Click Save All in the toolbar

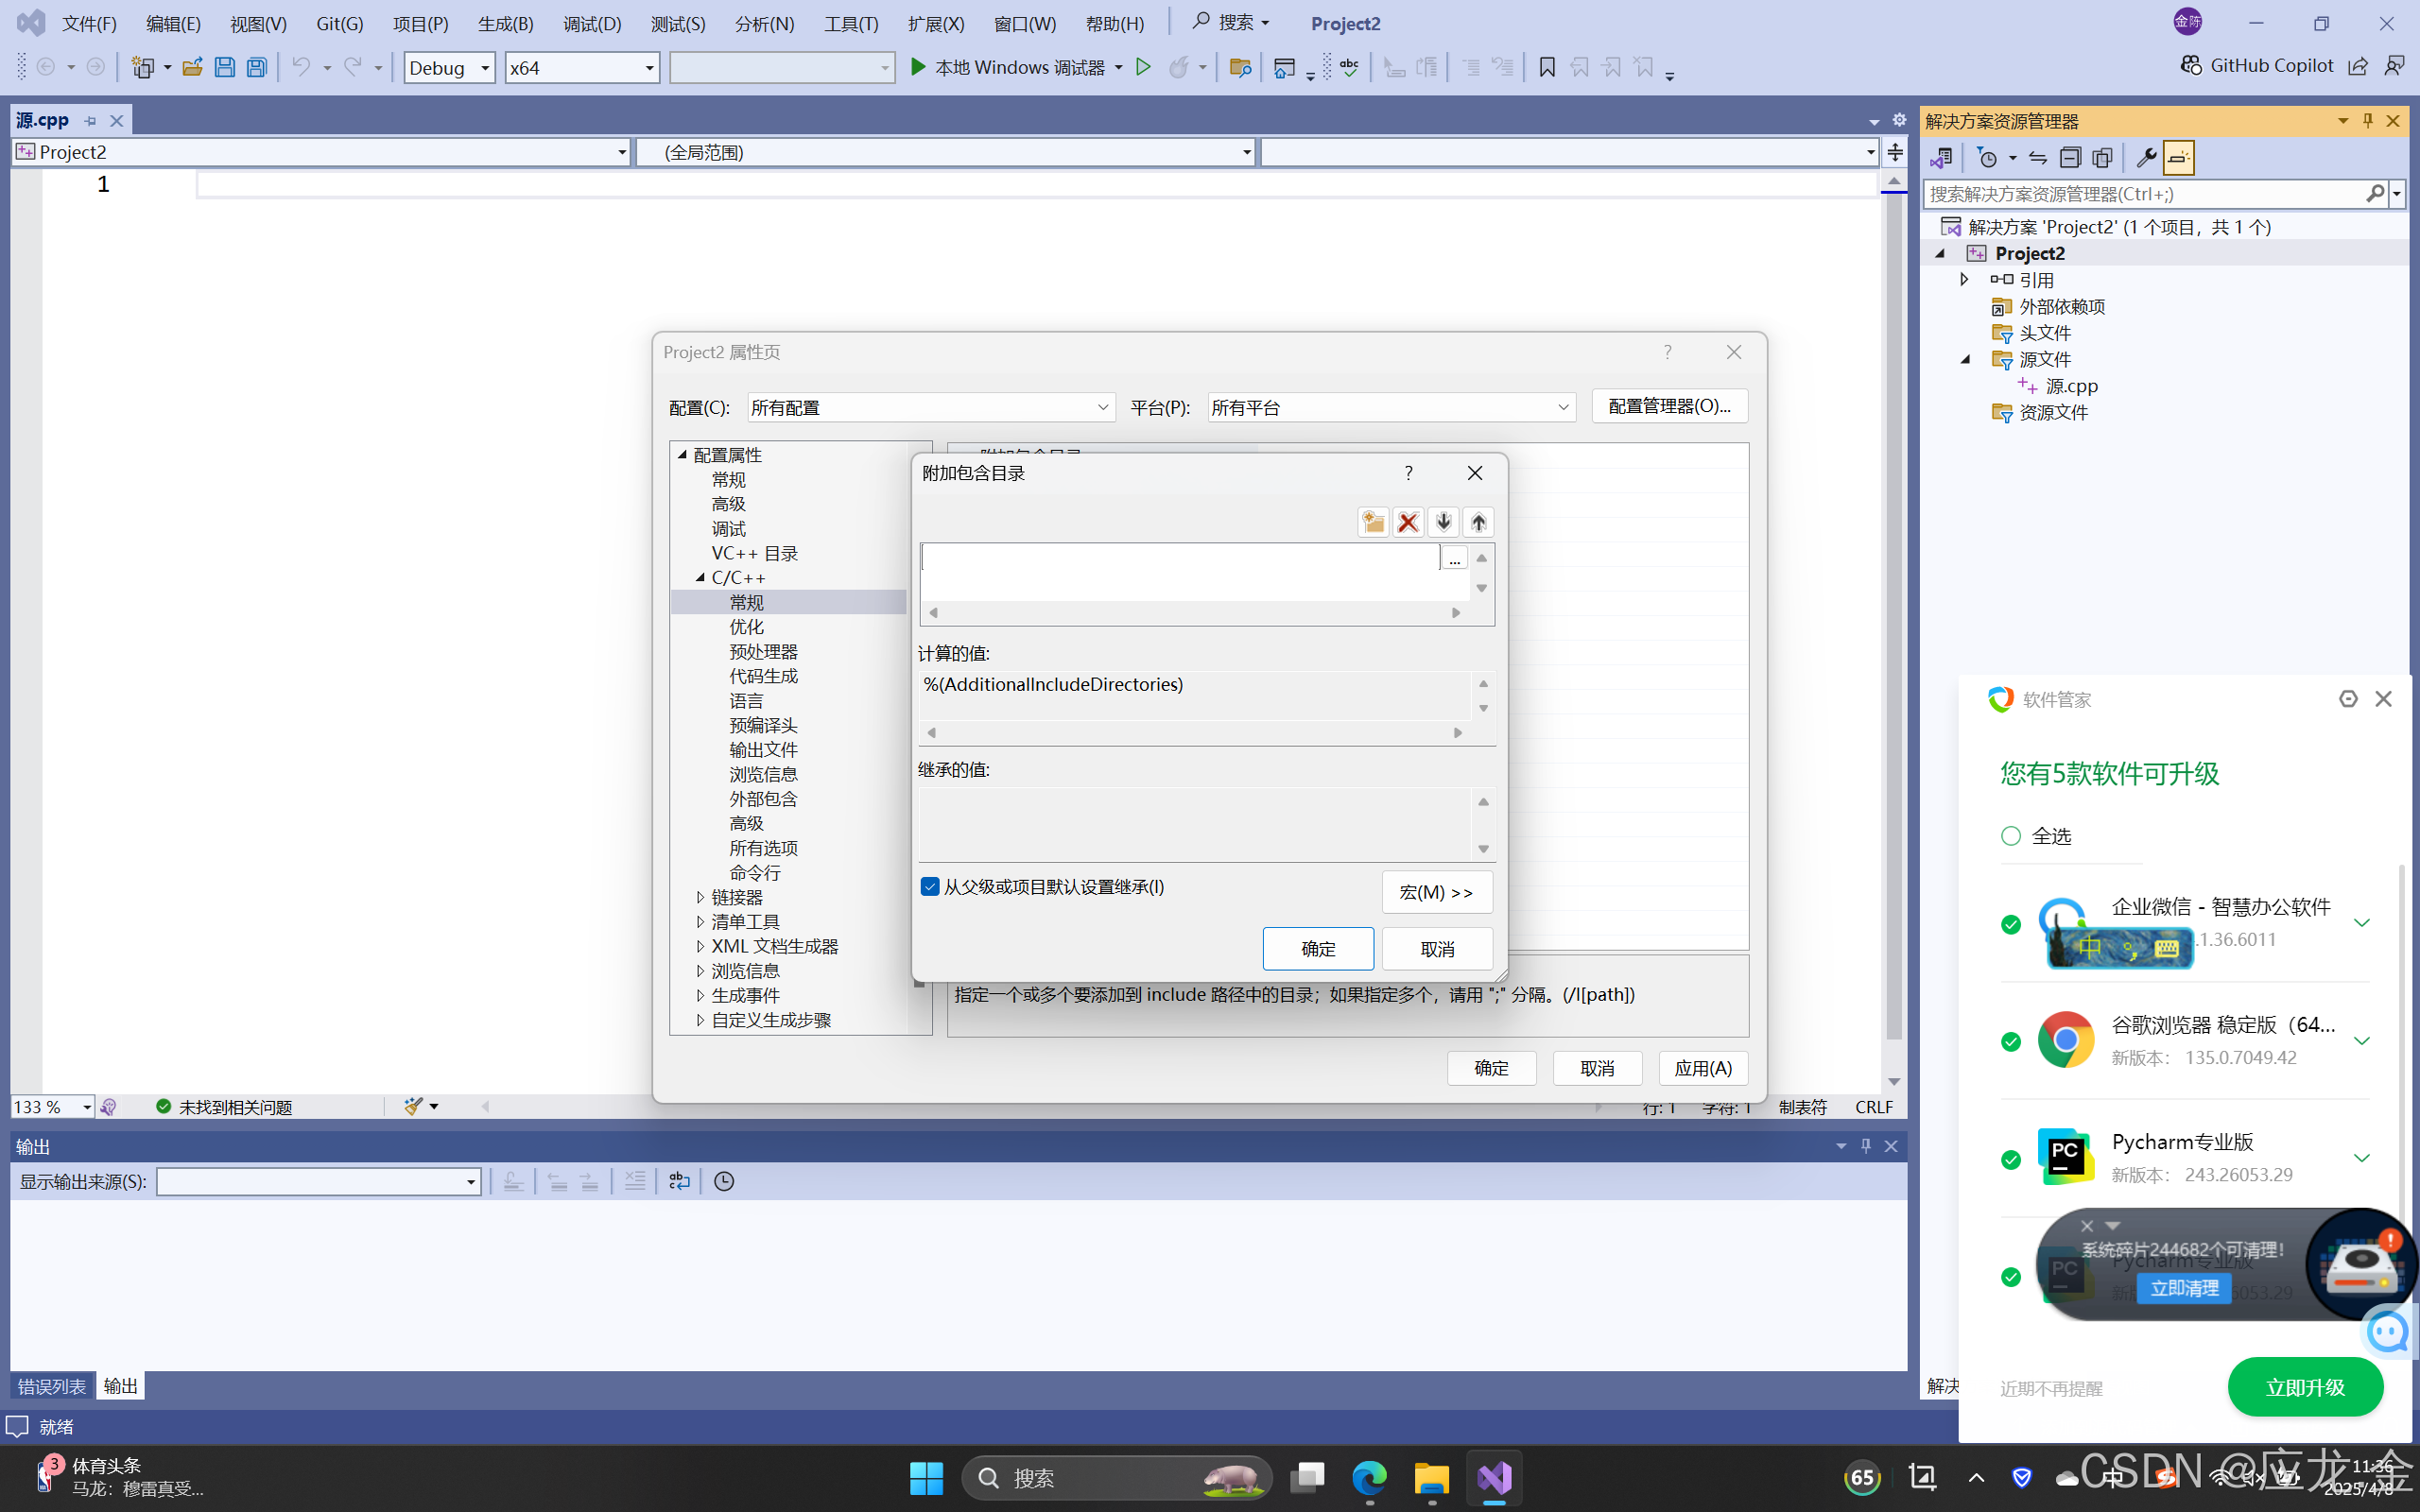tap(257, 67)
